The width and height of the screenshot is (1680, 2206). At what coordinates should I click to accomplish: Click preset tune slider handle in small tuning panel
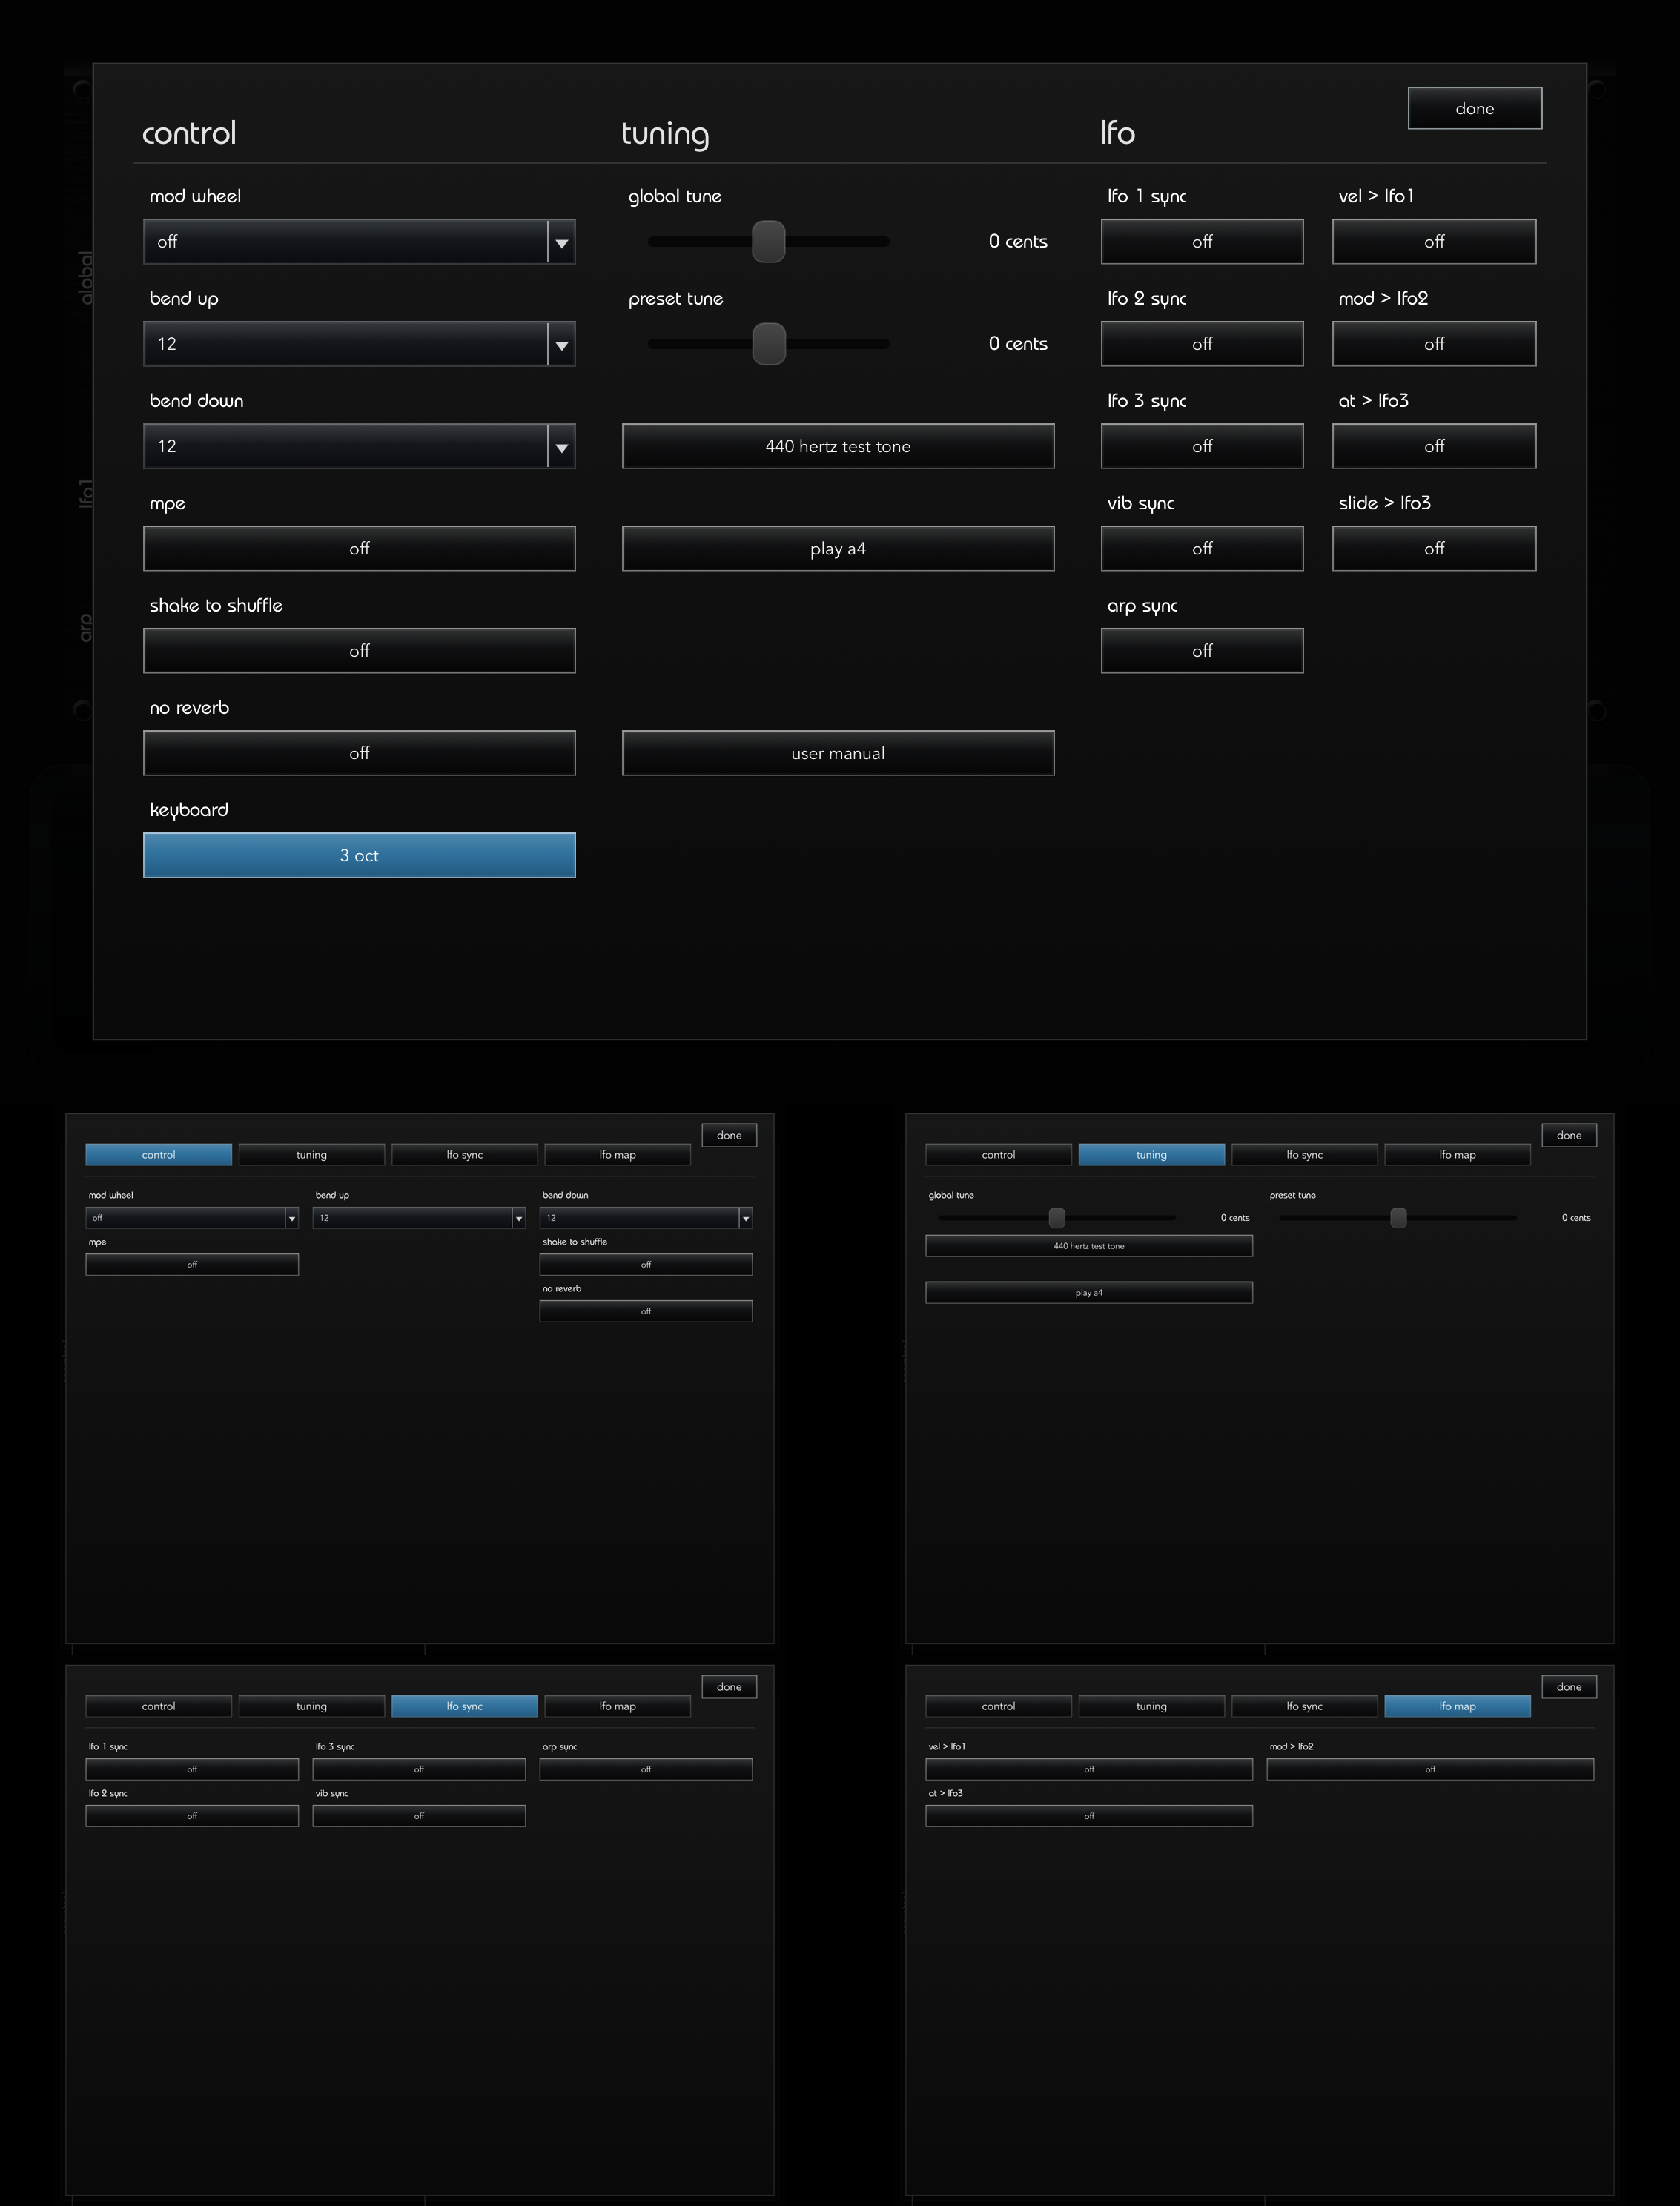[1398, 1217]
